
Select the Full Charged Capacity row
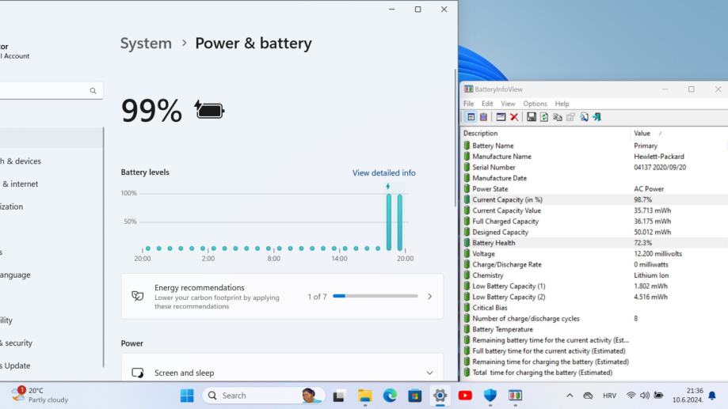coord(594,222)
